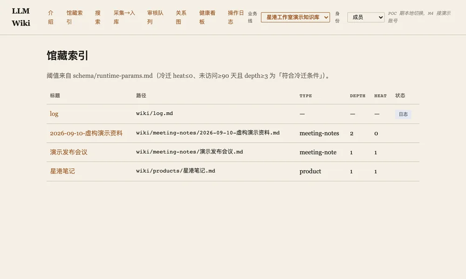The width and height of the screenshot is (466, 279).
Task: Switch to the 搜索 nav item
Action: (x=98, y=17)
